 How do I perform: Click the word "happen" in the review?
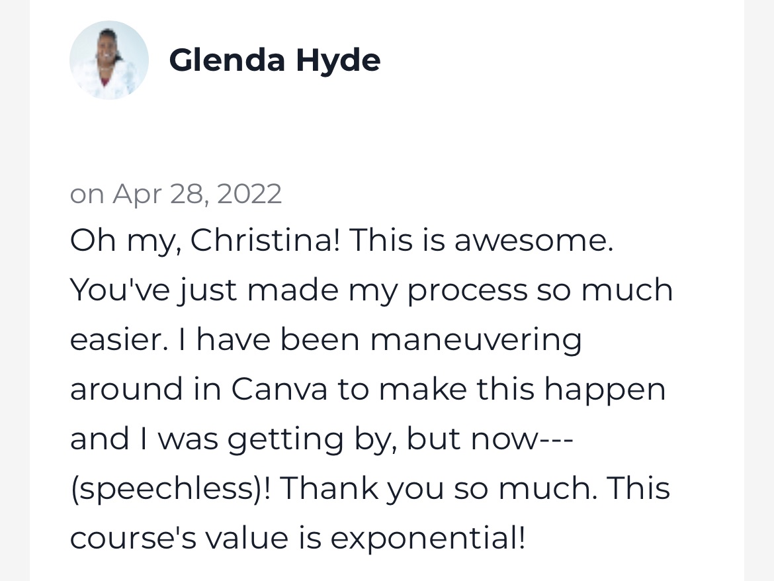point(605,390)
